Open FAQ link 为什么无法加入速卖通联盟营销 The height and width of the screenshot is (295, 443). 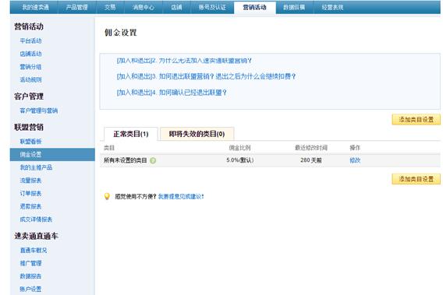[x=184, y=61]
